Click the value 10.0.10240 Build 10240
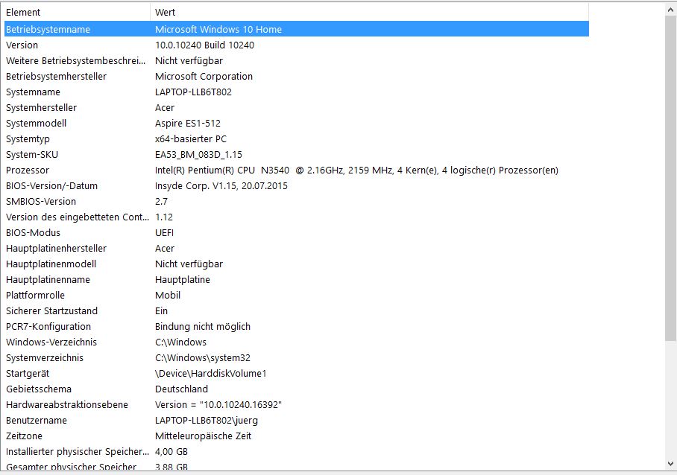This screenshot has height=475, width=677. click(x=204, y=45)
